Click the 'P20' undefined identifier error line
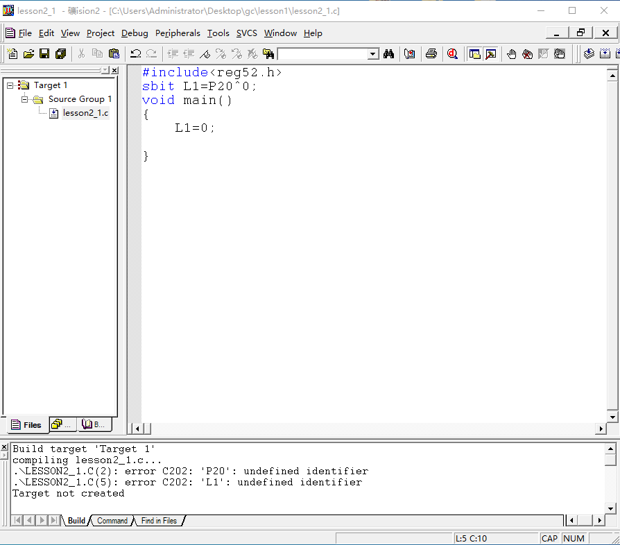This screenshot has height=545, width=620. 190,471
